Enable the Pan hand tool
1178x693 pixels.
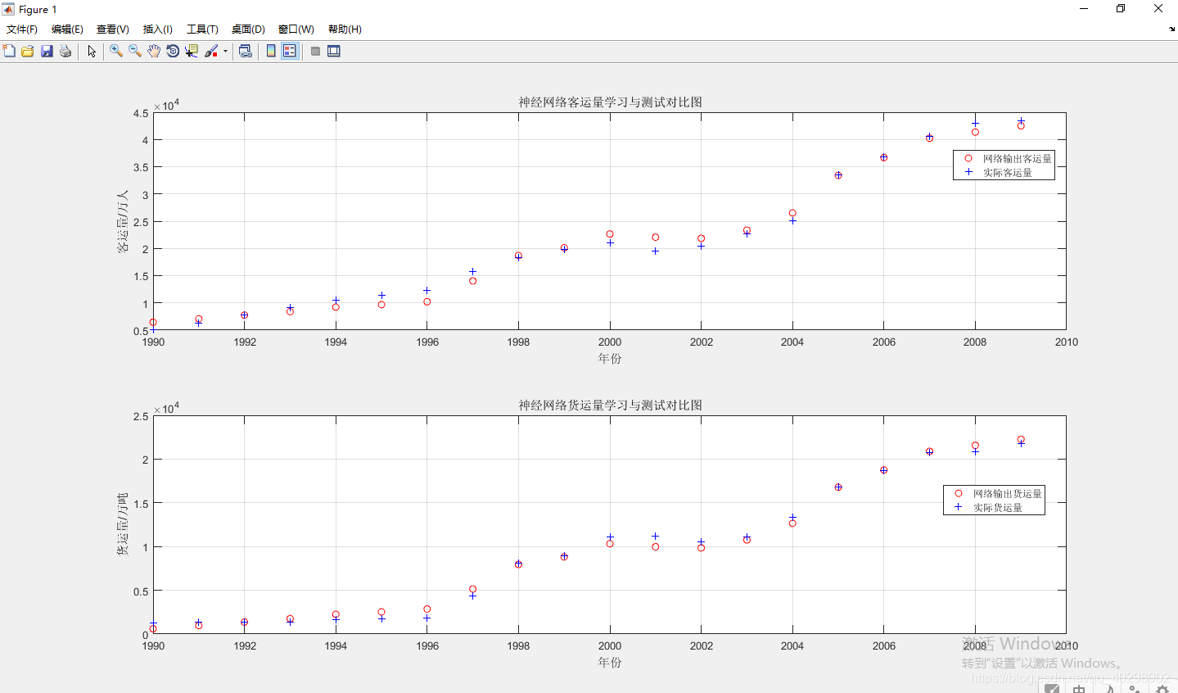pos(154,51)
